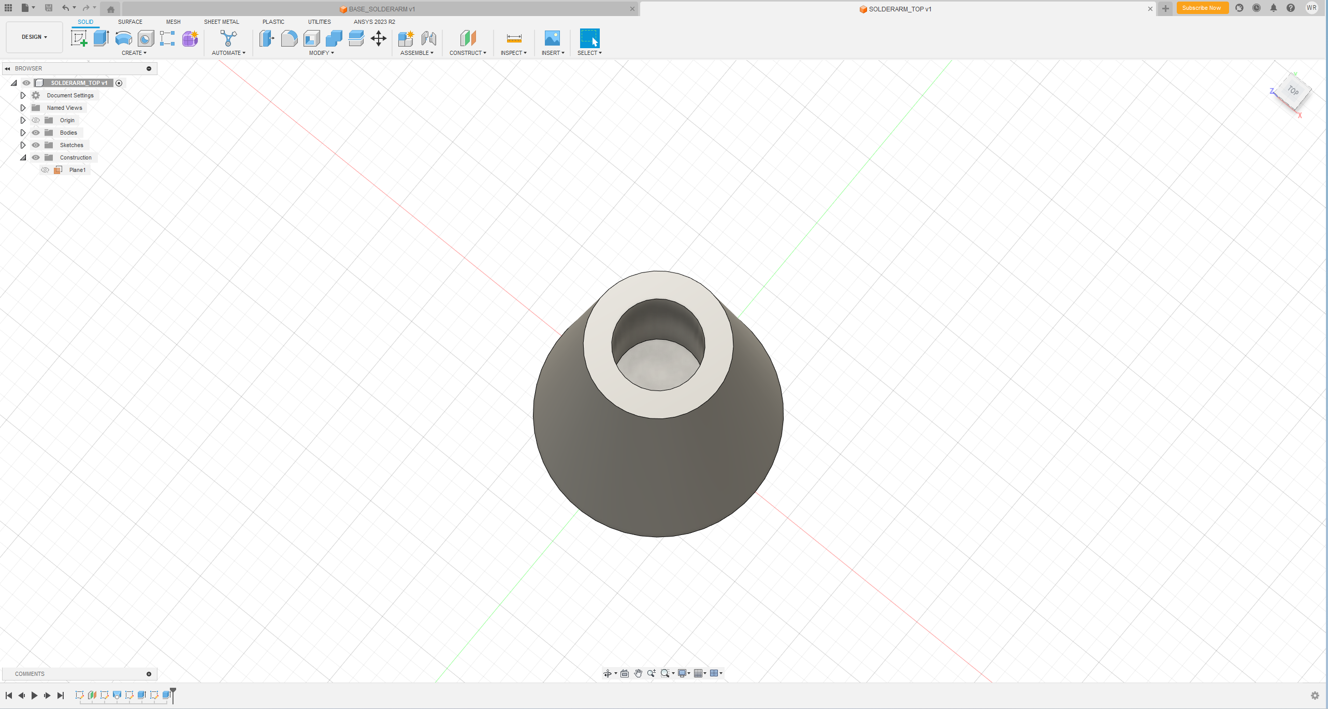The image size is (1328, 709).
Task: Select the Pan hand tool
Action: coord(638,673)
